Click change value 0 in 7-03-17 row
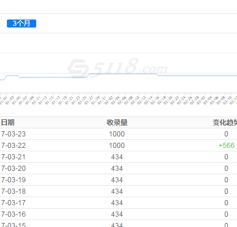The width and height of the screenshot is (237, 227). point(226,203)
